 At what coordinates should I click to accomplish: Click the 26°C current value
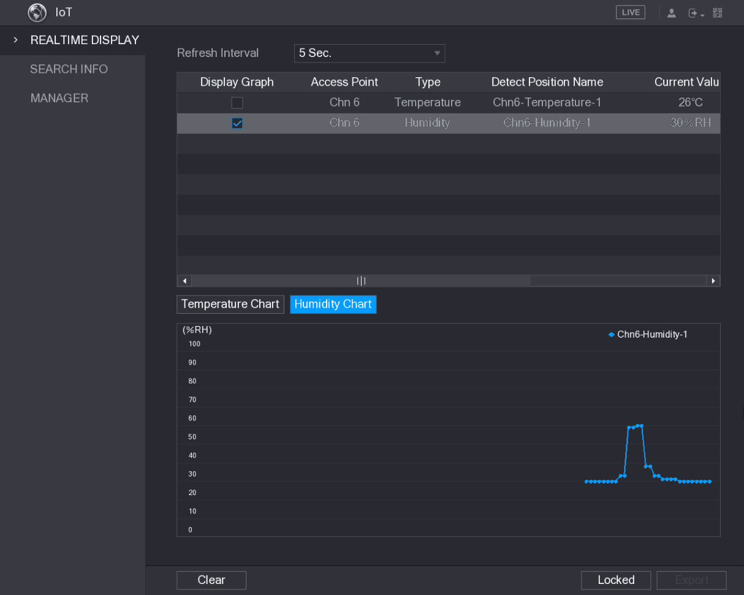tap(691, 102)
